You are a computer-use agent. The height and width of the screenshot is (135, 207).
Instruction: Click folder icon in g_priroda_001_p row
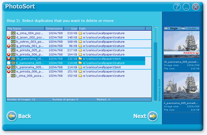point(80,46)
